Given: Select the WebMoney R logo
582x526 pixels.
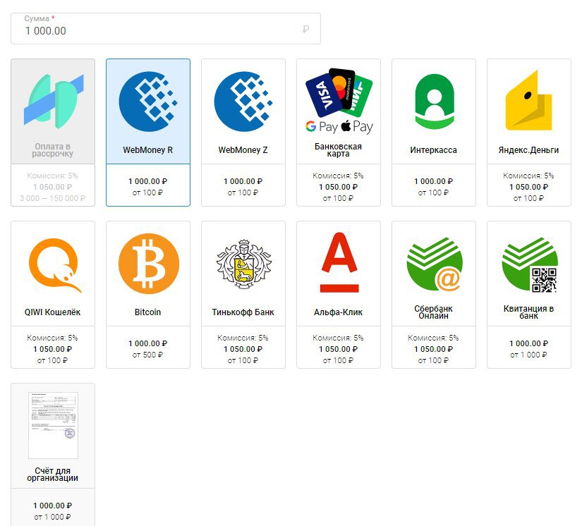Looking at the screenshot, I should (147, 102).
